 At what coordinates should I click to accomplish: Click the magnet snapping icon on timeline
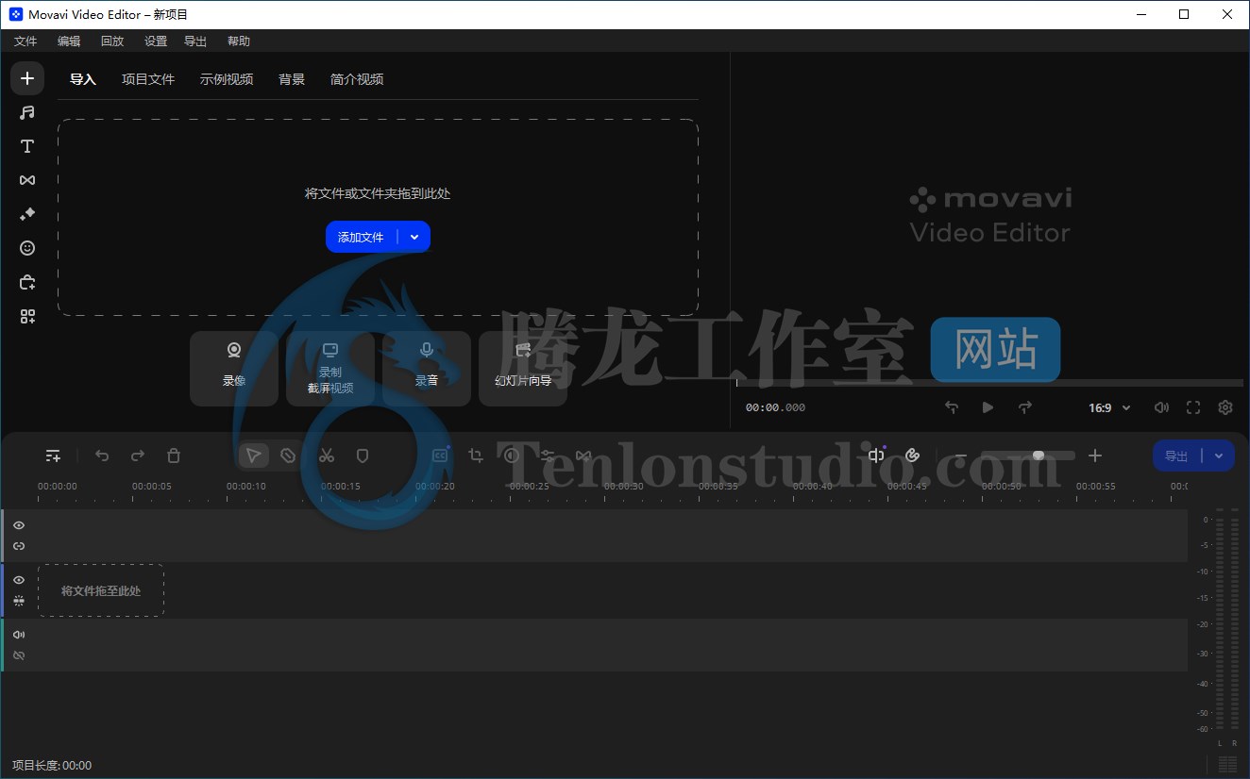(x=912, y=456)
